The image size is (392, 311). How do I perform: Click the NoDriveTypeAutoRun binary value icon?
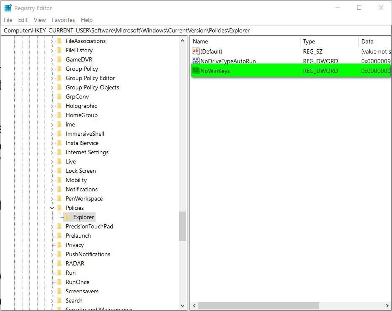coord(196,61)
